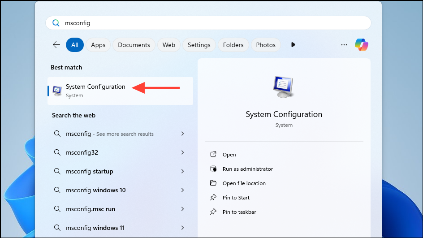Viewport: 423px width, 238px height.
Task: Expand the msconfig windows 10 chevron
Action: click(183, 190)
